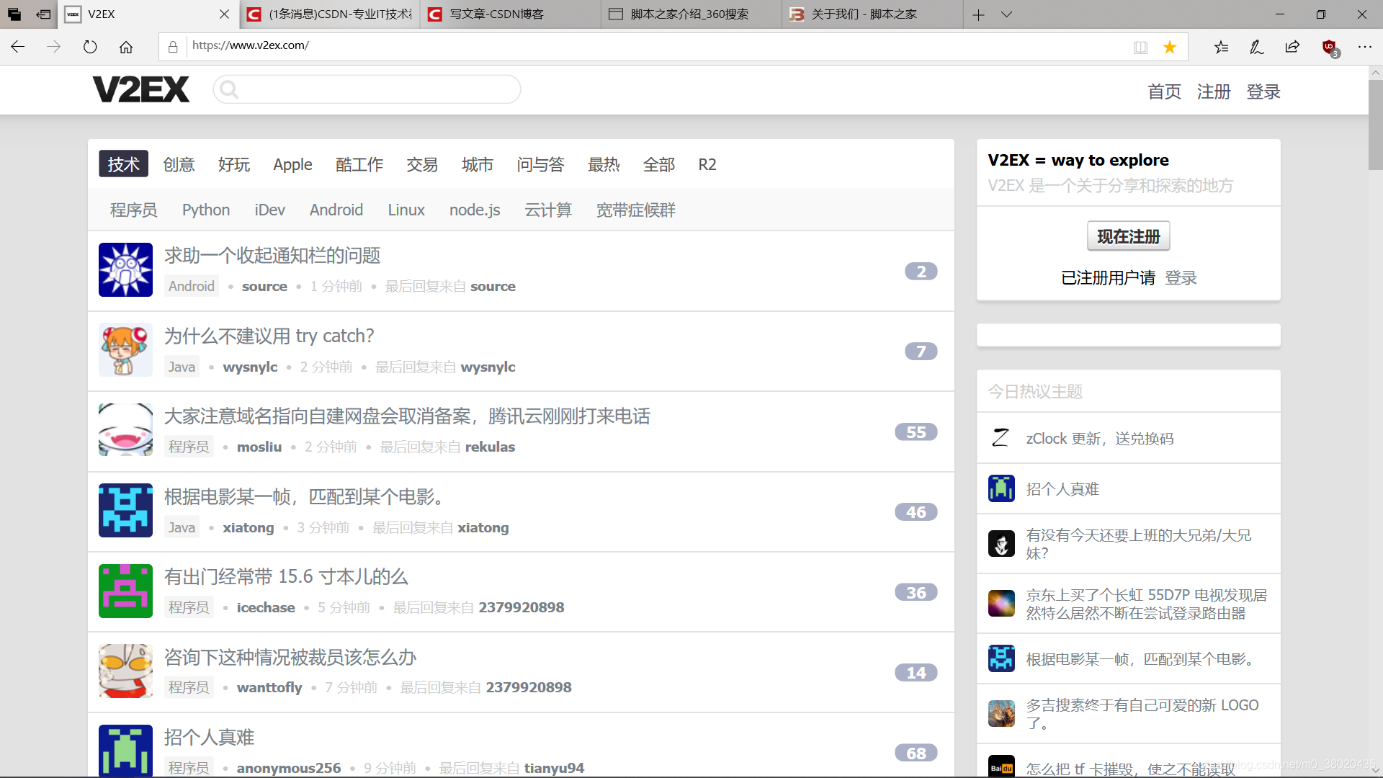Open the tab list dropdown arrow

1006,14
